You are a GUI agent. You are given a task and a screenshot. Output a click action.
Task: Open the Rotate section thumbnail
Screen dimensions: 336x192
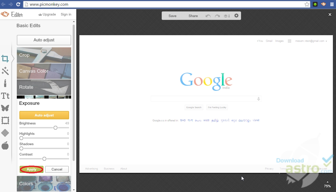click(x=44, y=87)
